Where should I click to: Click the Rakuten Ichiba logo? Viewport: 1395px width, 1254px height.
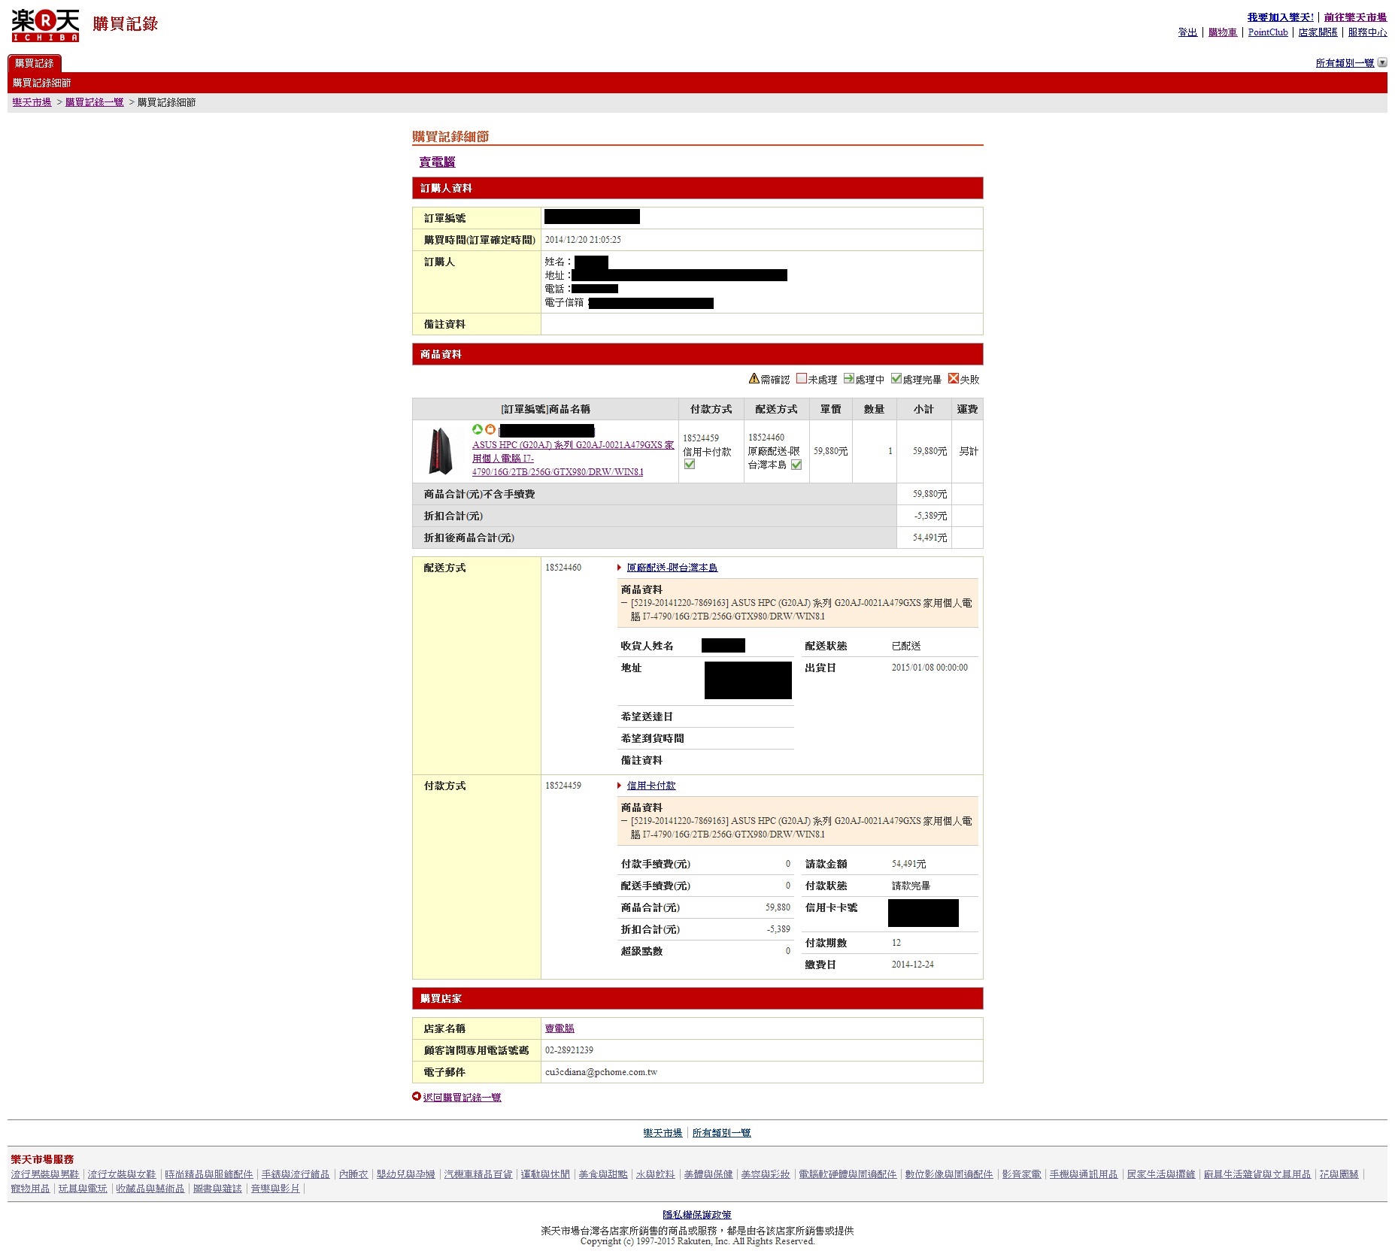(x=45, y=26)
